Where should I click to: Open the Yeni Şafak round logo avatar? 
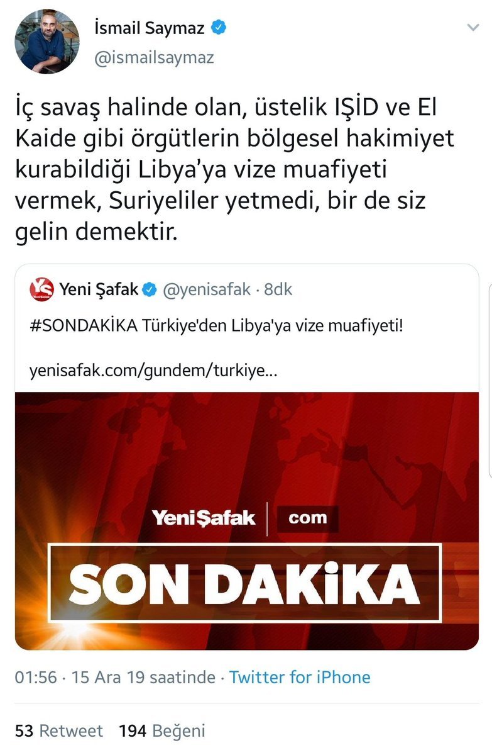click(x=41, y=289)
